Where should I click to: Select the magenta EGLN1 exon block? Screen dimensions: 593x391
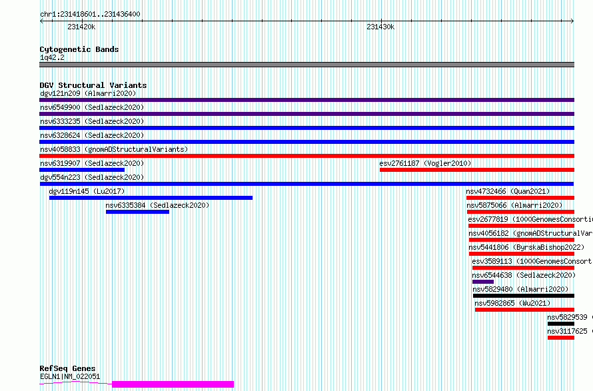173,384
